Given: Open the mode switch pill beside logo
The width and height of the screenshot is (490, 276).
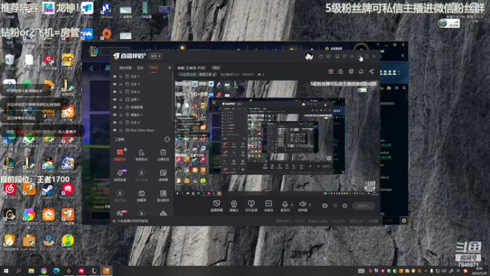Looking at the screenshot, I should point(156,56).
